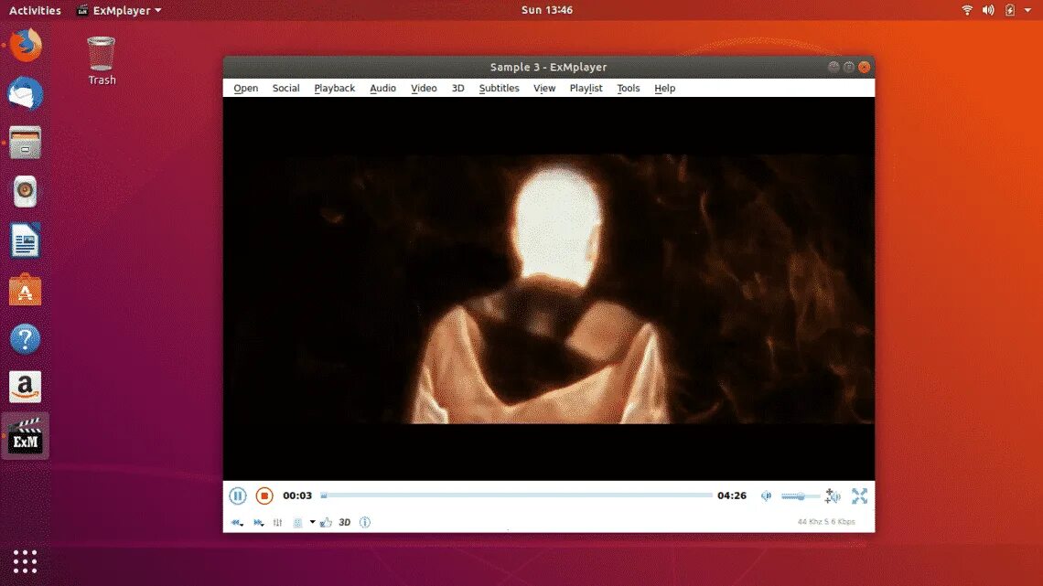Show applications grid
Viewport: 1043px width, 586px height.
click(26, 562)
